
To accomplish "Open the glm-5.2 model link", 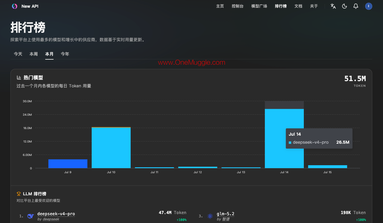I will coord(226,214).
